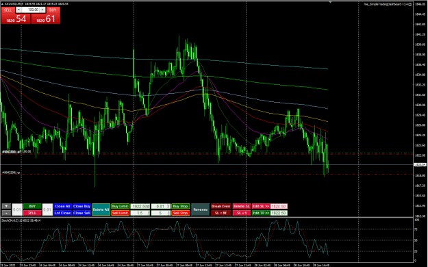This screenshot has height=267, width=428.
Task: Click the 0.01 lot field beside the plus button
Action: click(x=17, y=209)
